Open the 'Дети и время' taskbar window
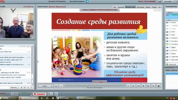This screenshot has height=100, width=178. (66, 98)
